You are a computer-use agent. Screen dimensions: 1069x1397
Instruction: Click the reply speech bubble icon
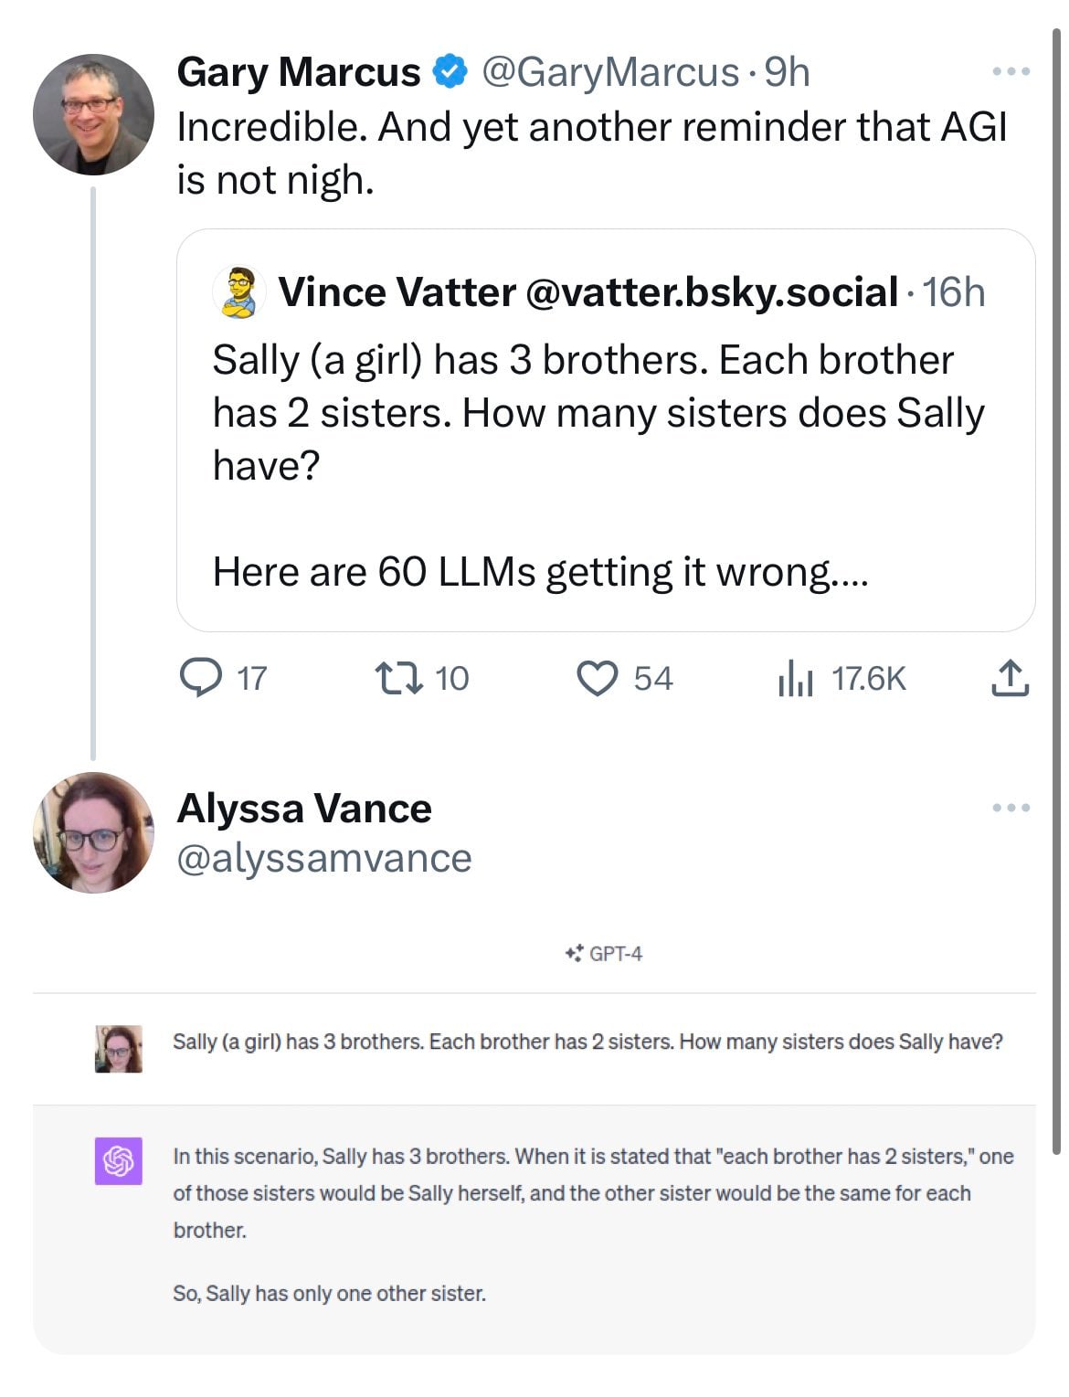click(x=200, y=678)
